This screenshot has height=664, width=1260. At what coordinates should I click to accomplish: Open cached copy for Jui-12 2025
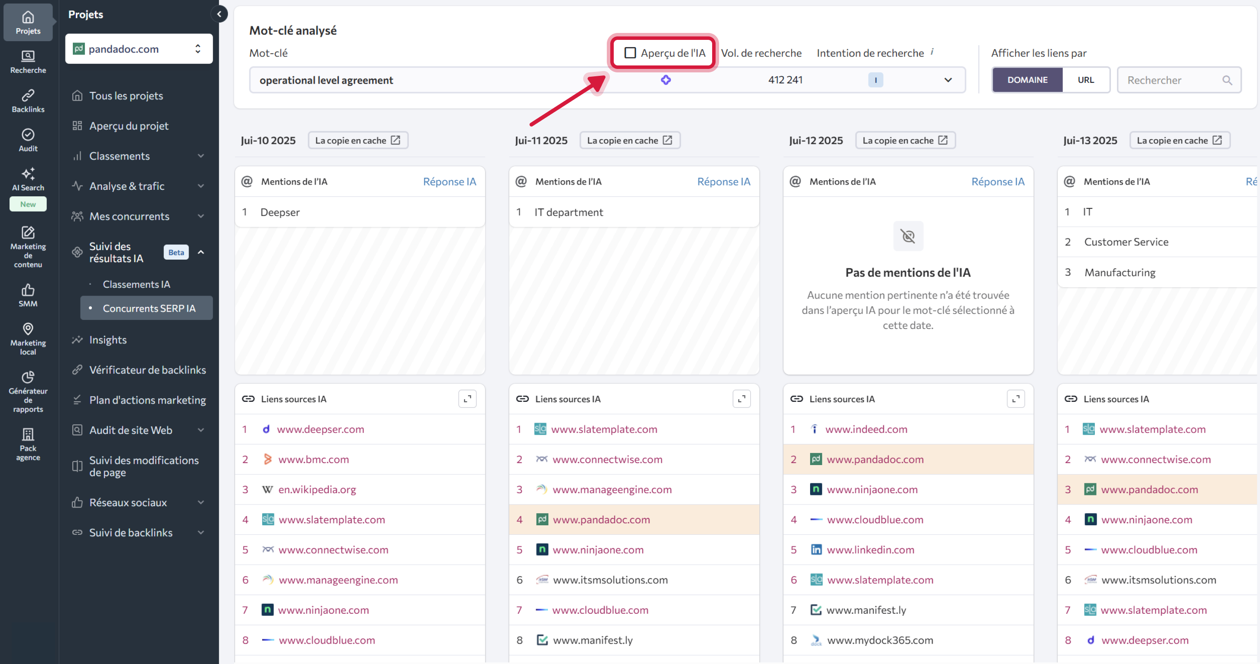point(905,140)
